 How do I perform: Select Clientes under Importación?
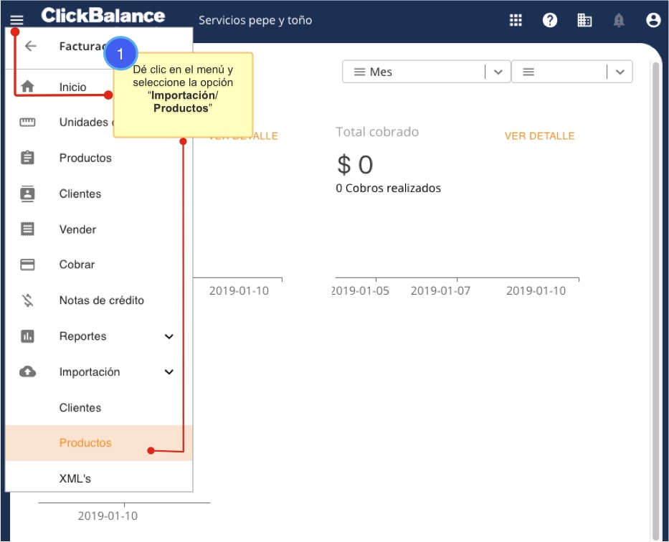(x=80, y=408)
